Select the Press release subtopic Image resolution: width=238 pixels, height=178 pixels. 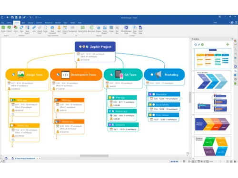[x=164, y=115]
